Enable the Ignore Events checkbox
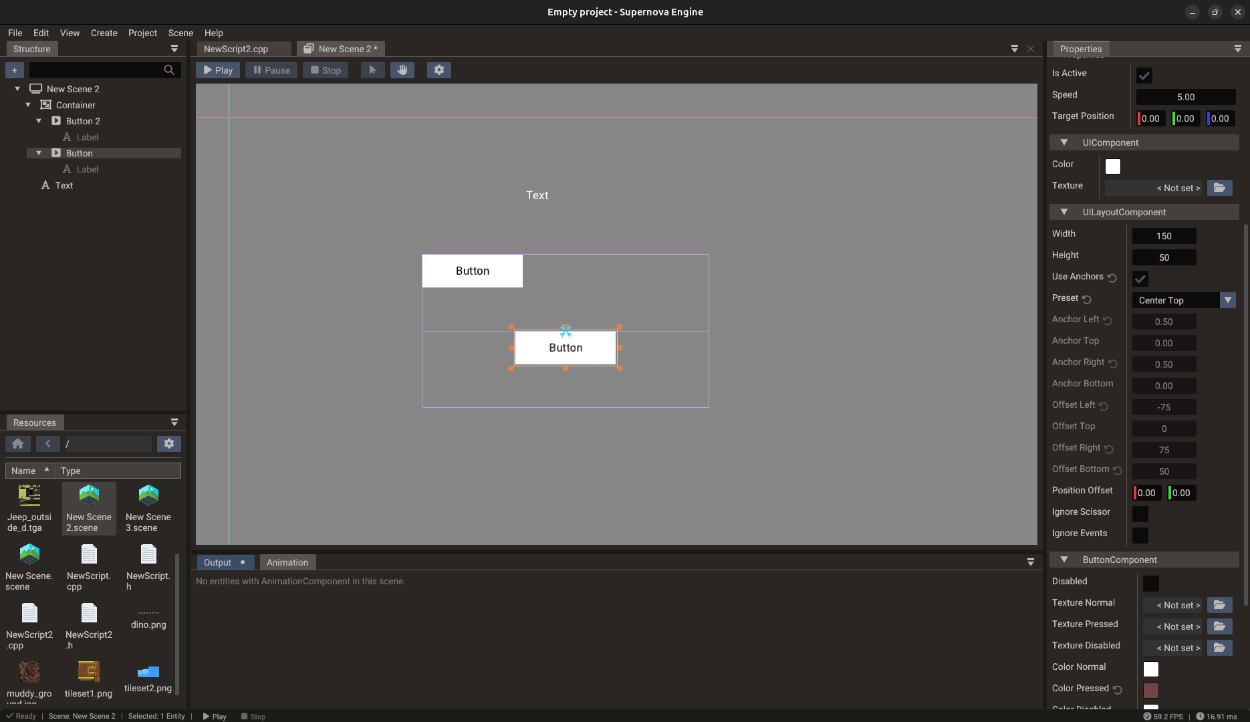The width and height of the screenshot is (1250, 722). 1140,535
